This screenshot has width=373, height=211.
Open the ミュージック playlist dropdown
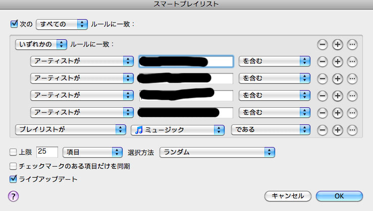click(178, 130)
